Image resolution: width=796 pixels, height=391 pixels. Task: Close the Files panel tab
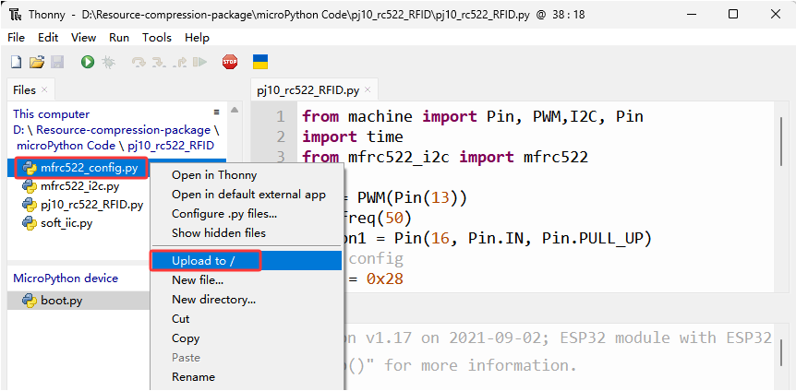click(44, 89)
